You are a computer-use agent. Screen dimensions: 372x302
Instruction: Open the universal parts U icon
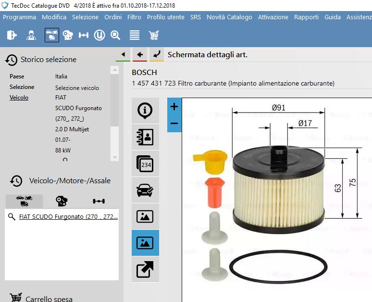click(99, 35)
